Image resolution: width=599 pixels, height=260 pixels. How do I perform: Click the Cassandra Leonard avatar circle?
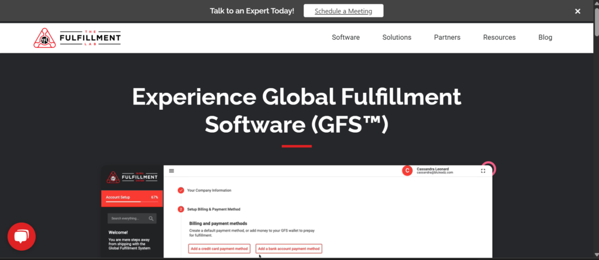[407, 171]
